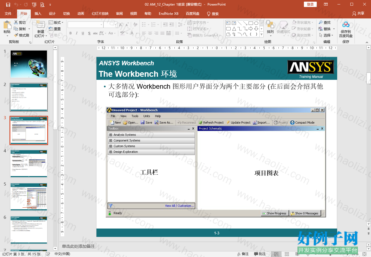Viewport: 371px width, 257px height.
Task: Open the text highlight color picker
Action: coord(122,33)
